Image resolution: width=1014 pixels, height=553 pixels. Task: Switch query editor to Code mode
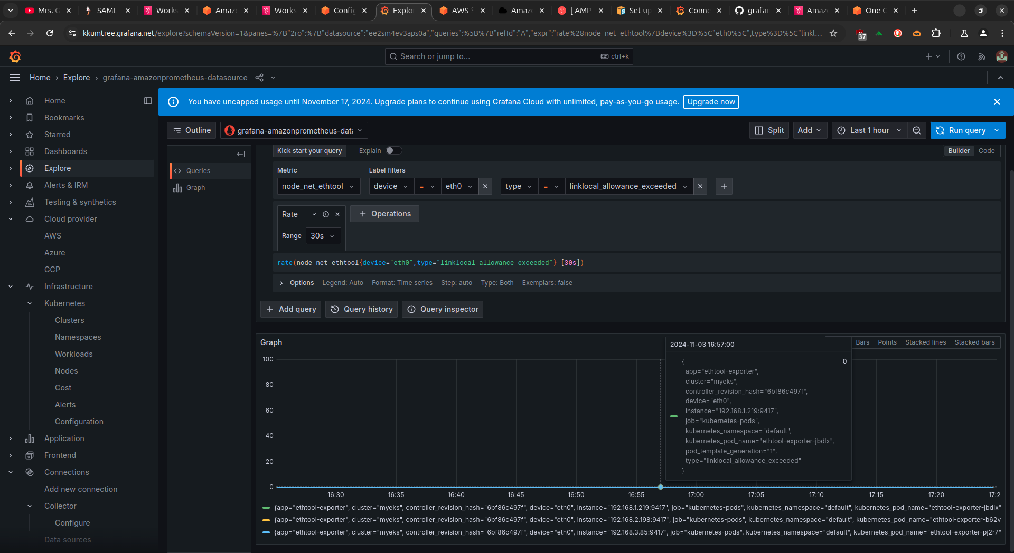987,151
